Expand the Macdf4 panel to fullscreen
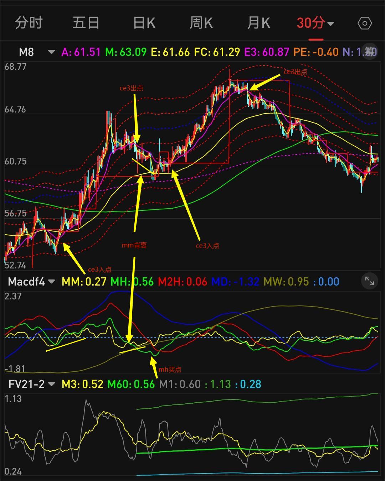The height and width of the screenshot is (481, 385). pyautogui.click(x=370, y=282)
